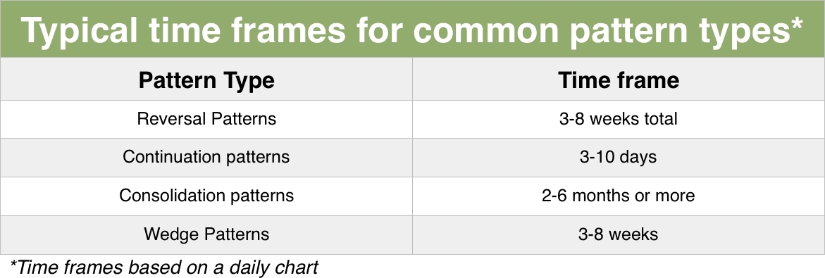
Task: Select the 'Consolidation patterns' cell
Action: (x=206, y=196)
